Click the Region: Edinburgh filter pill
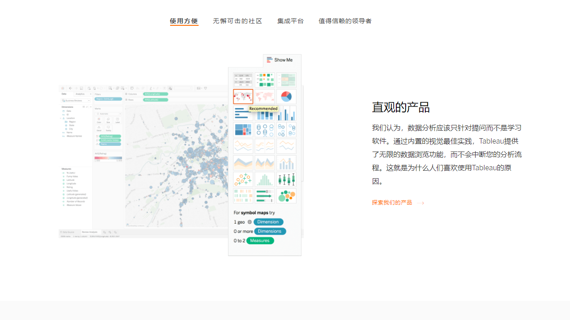Screen dimensions: 570x320 tap(108, 99)
